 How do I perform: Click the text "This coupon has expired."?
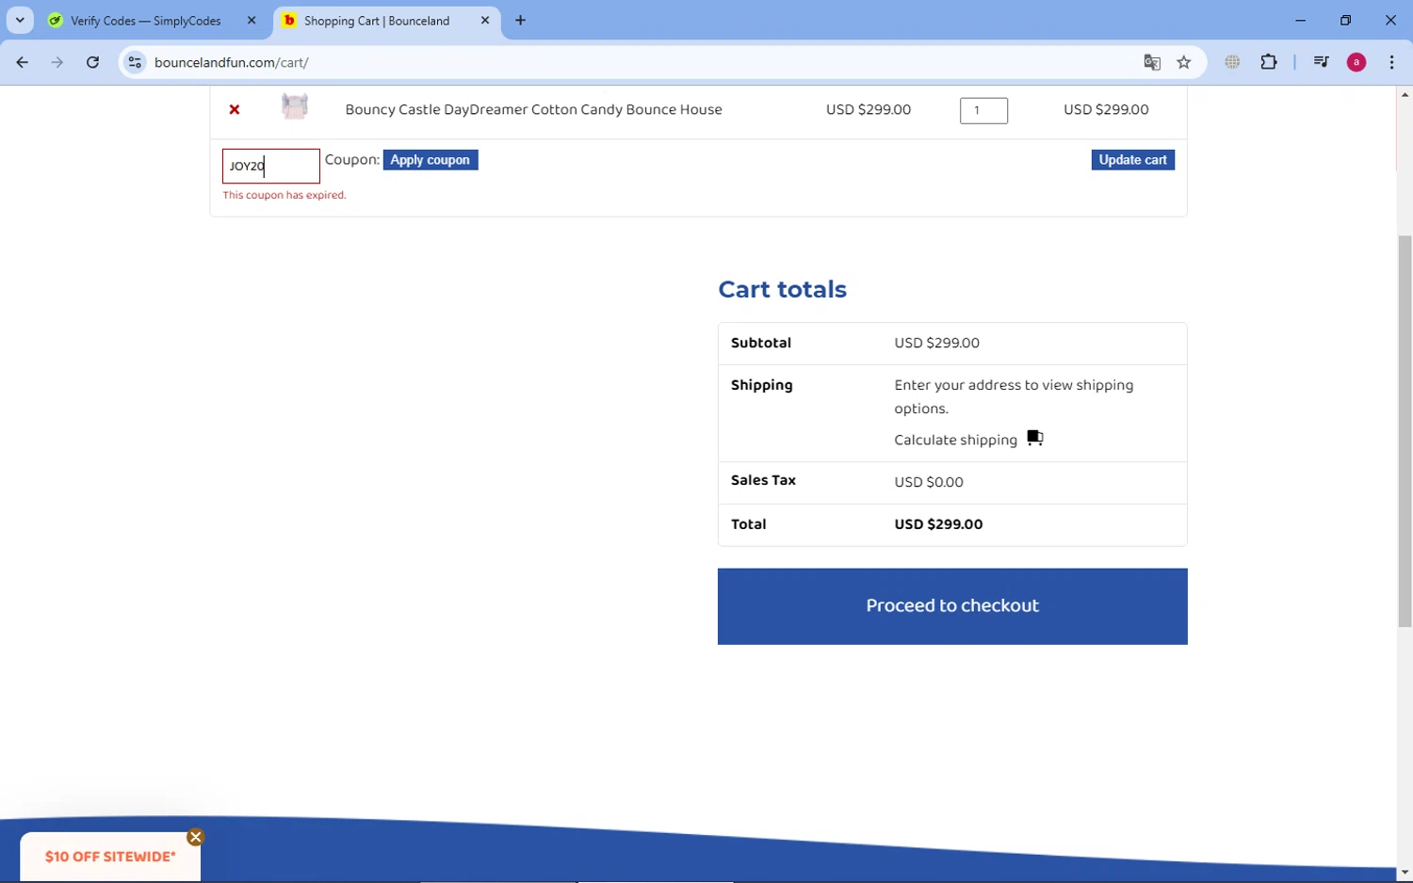coord(284,196)
